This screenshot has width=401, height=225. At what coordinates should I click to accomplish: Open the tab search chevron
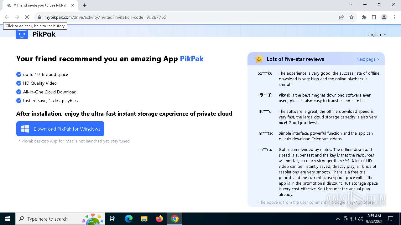pos(351,4)
